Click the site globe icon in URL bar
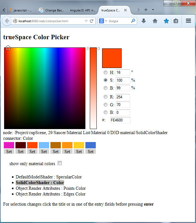The image size is (196, 223). click(x=15, y=21)
